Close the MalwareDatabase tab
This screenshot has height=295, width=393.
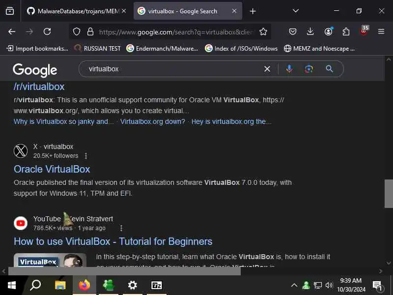[x=124, y=11]
